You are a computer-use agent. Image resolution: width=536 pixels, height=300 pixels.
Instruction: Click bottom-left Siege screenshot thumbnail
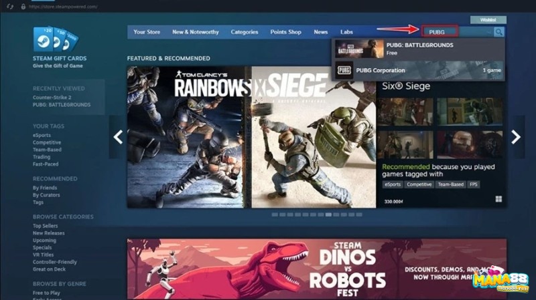click(405, 144)
